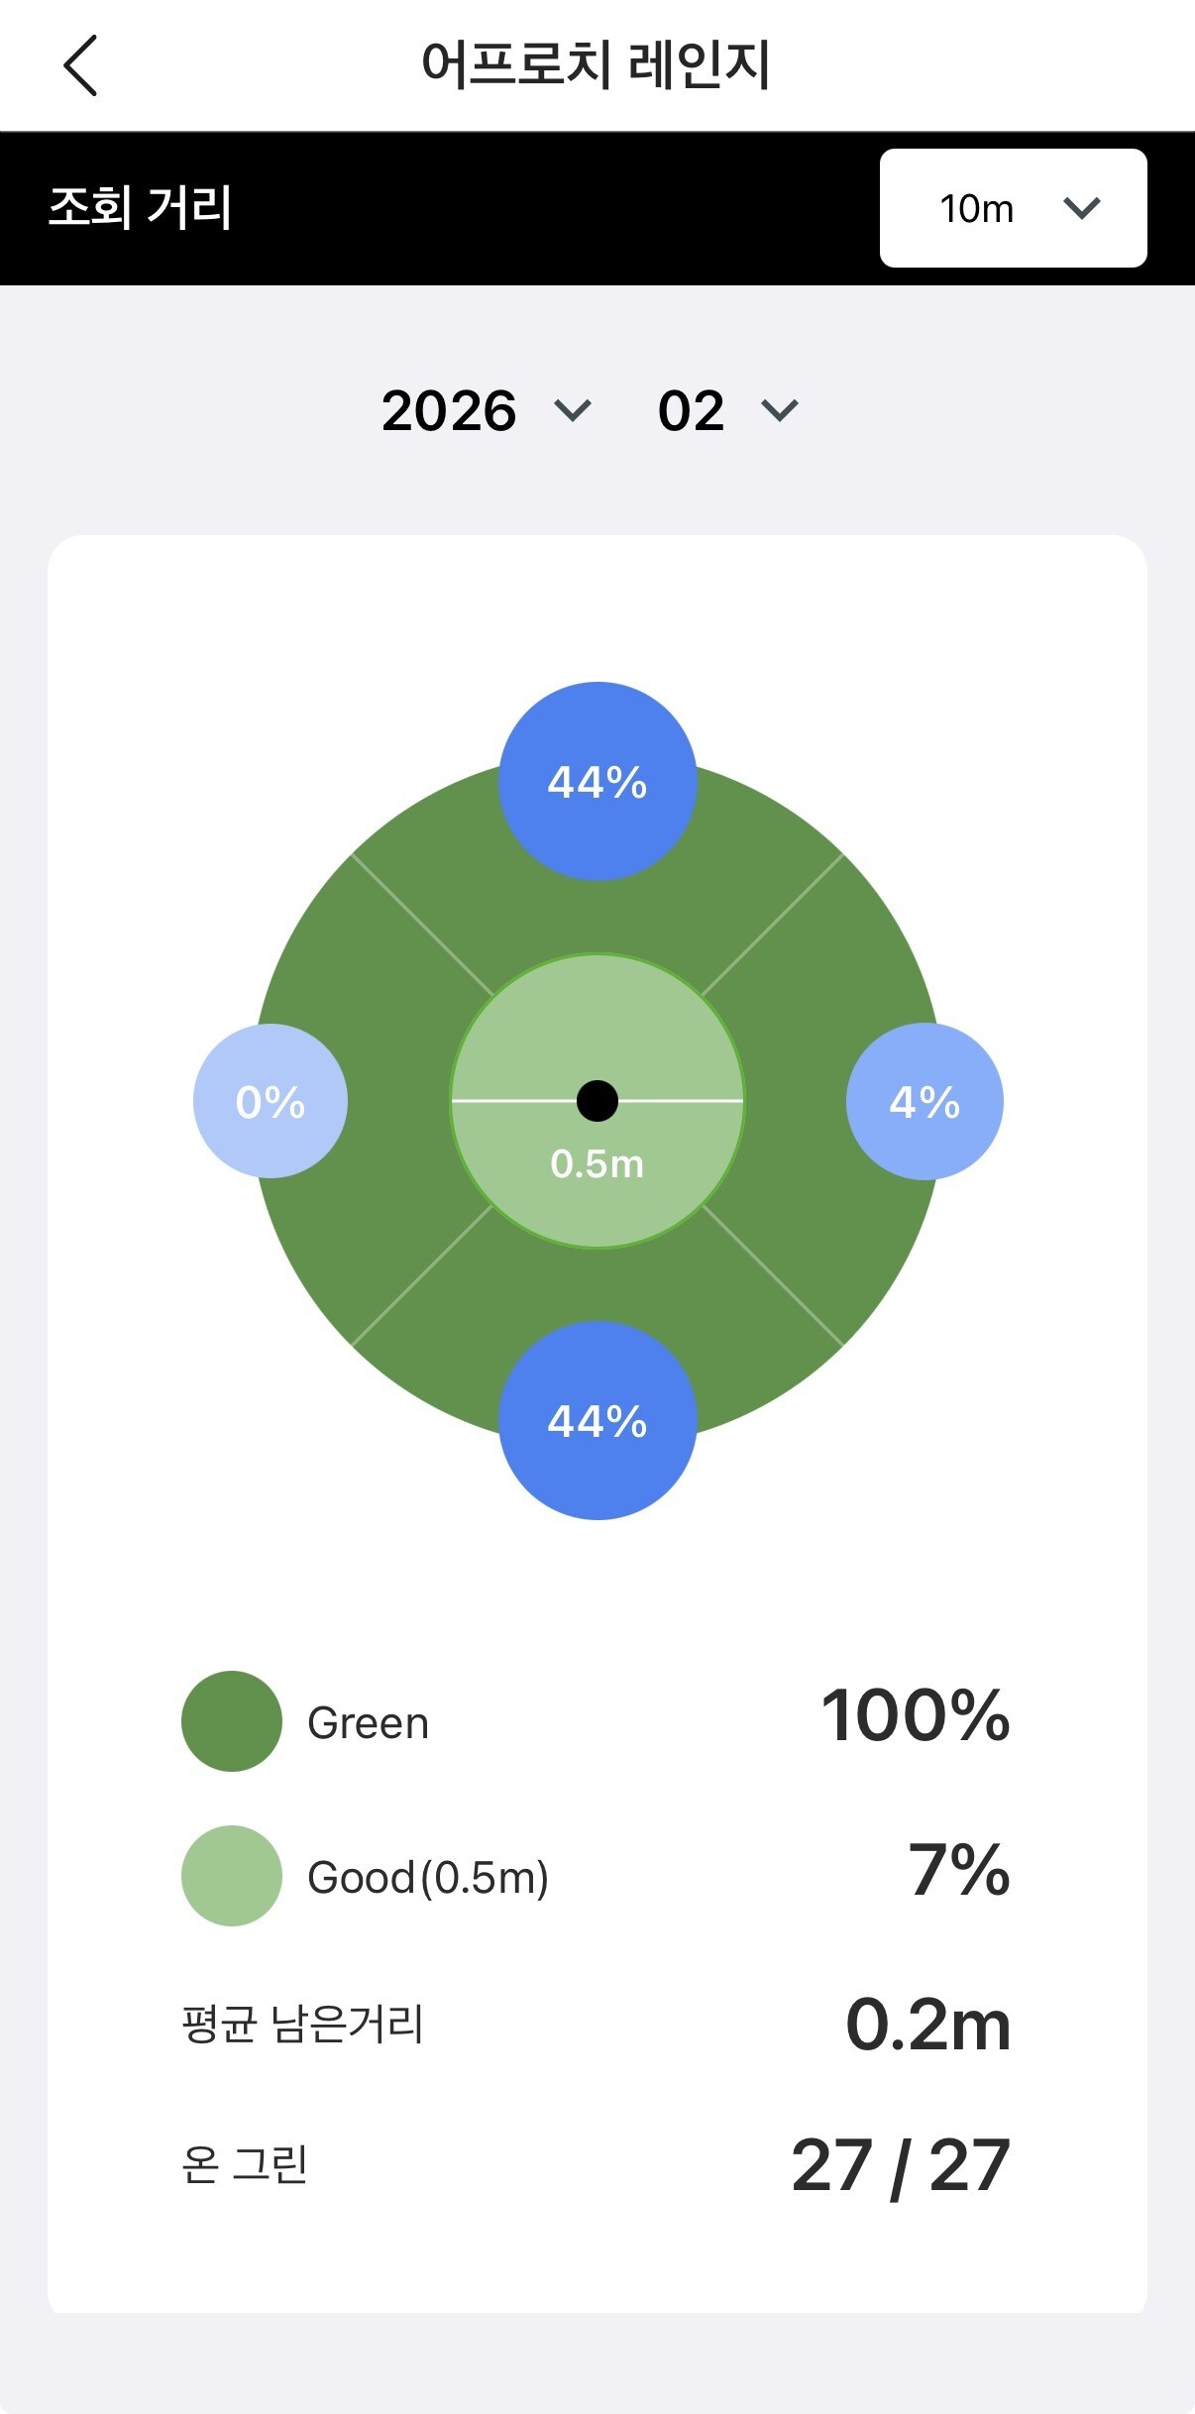The width and height of the screenshot is (1195, 2414).
Task: Tap the Green 100% value
Action: pos(916,1715)
